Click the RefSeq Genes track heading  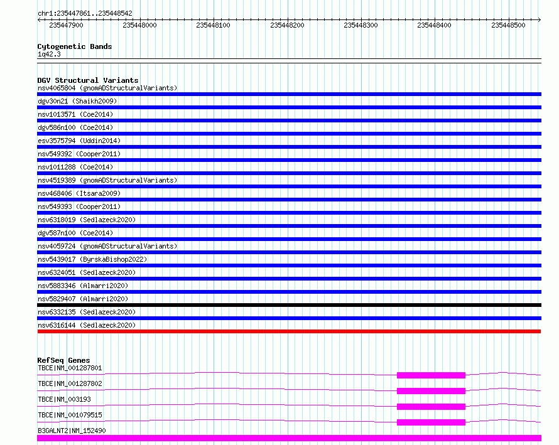point(63,360)
